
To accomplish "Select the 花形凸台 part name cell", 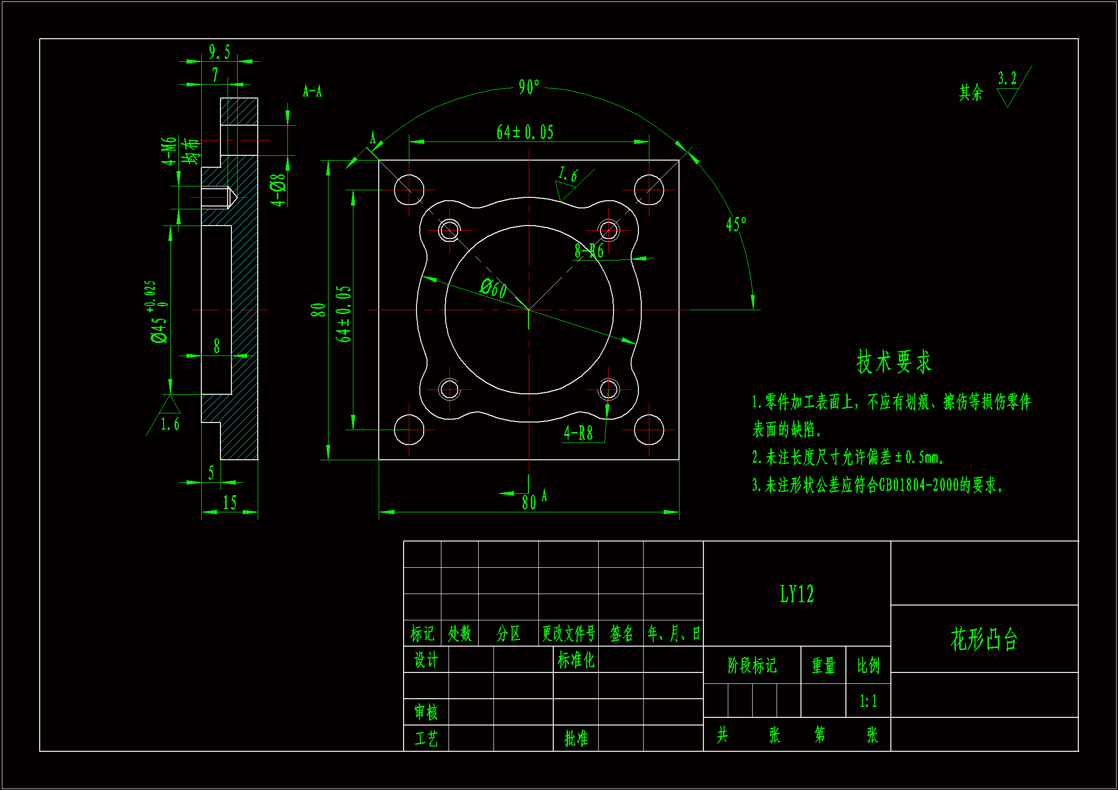I will 984,639.
